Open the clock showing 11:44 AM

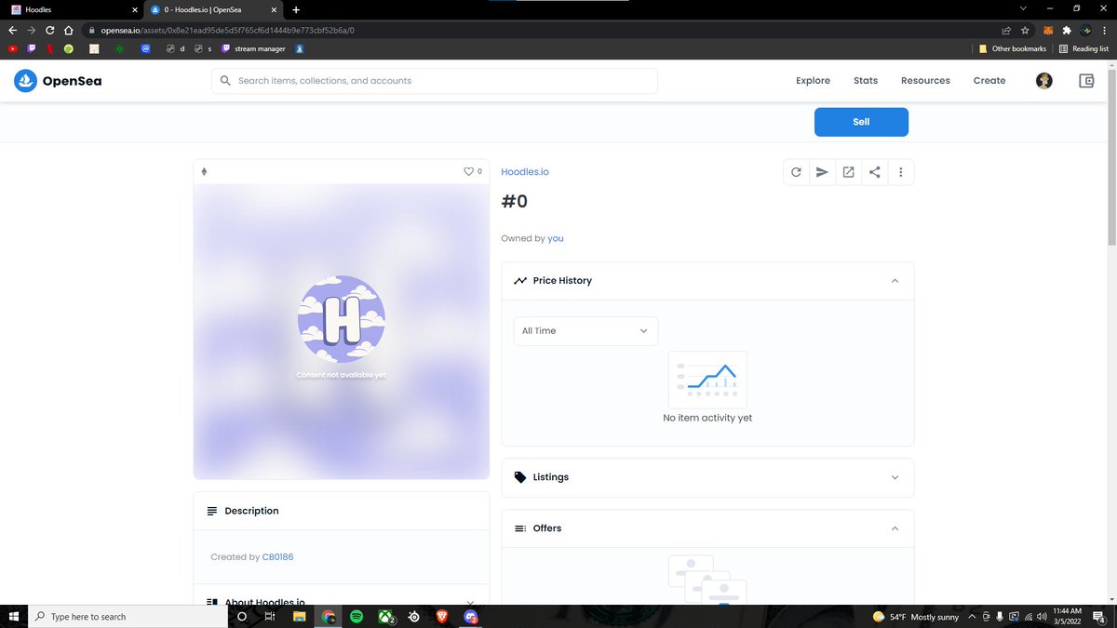[1067, 616]
